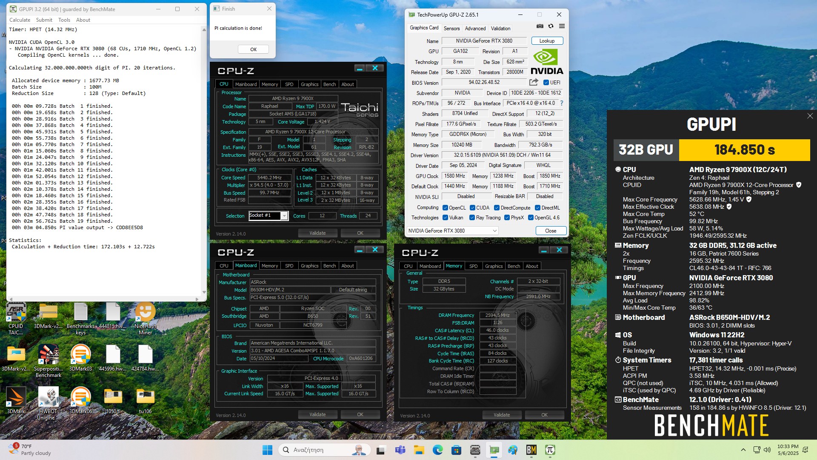Open the weather widget on the taskbar
817x460 pixels.
pos(31,450)
